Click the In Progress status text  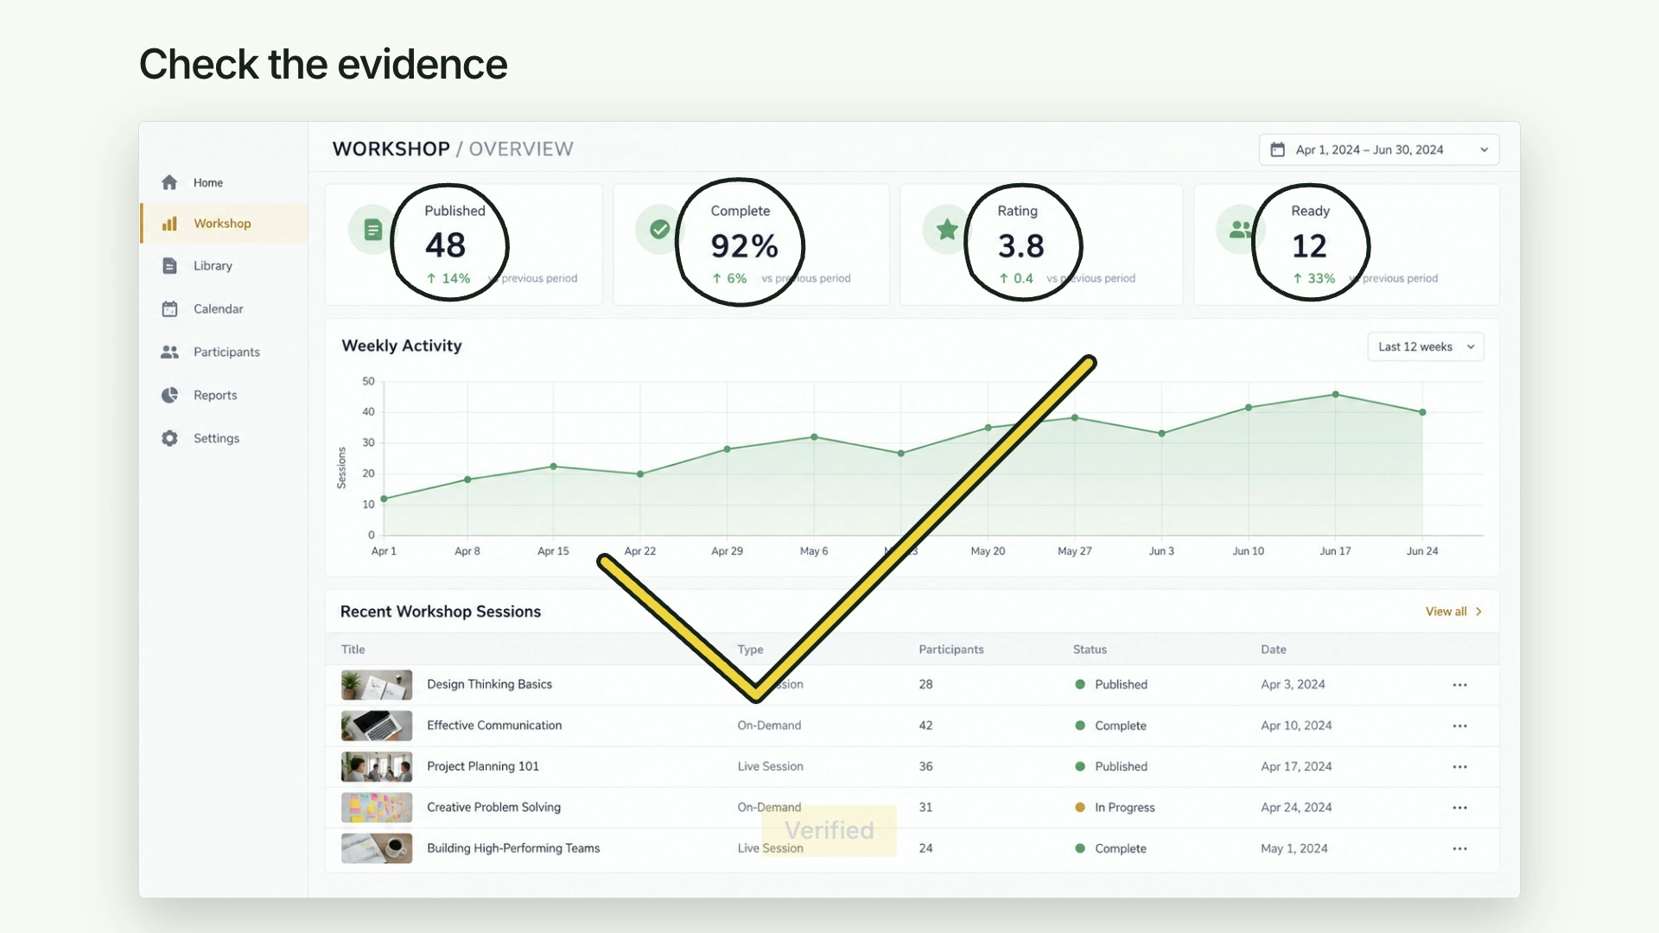(1125, 808)
